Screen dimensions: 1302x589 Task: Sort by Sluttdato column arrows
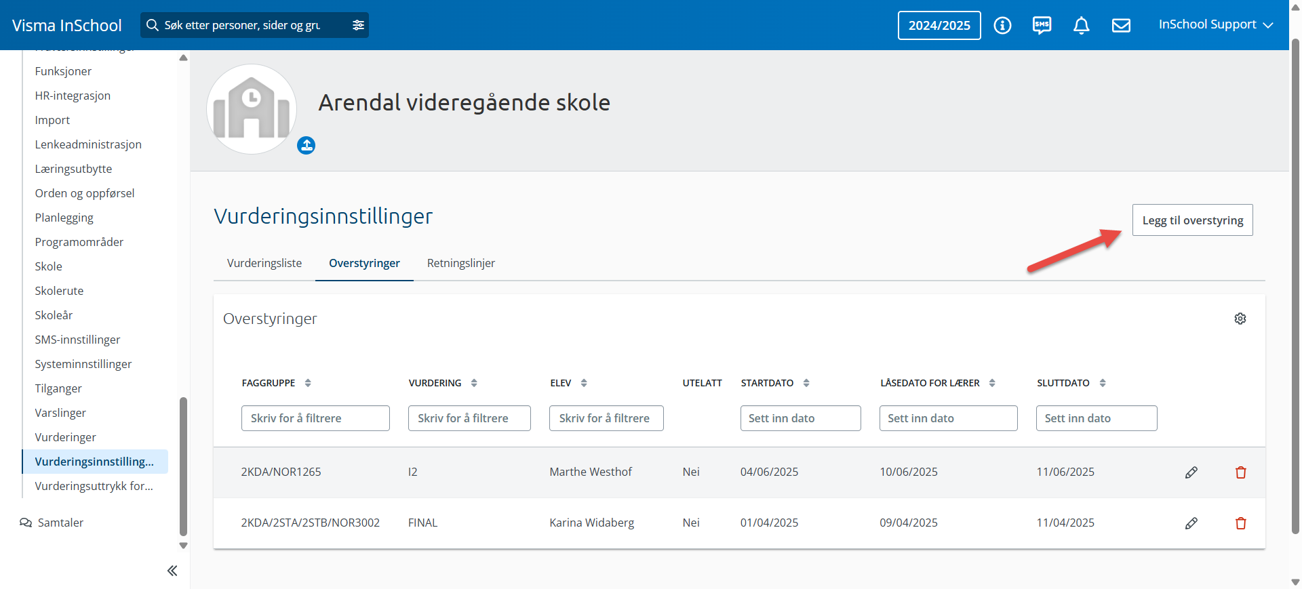1103,383
